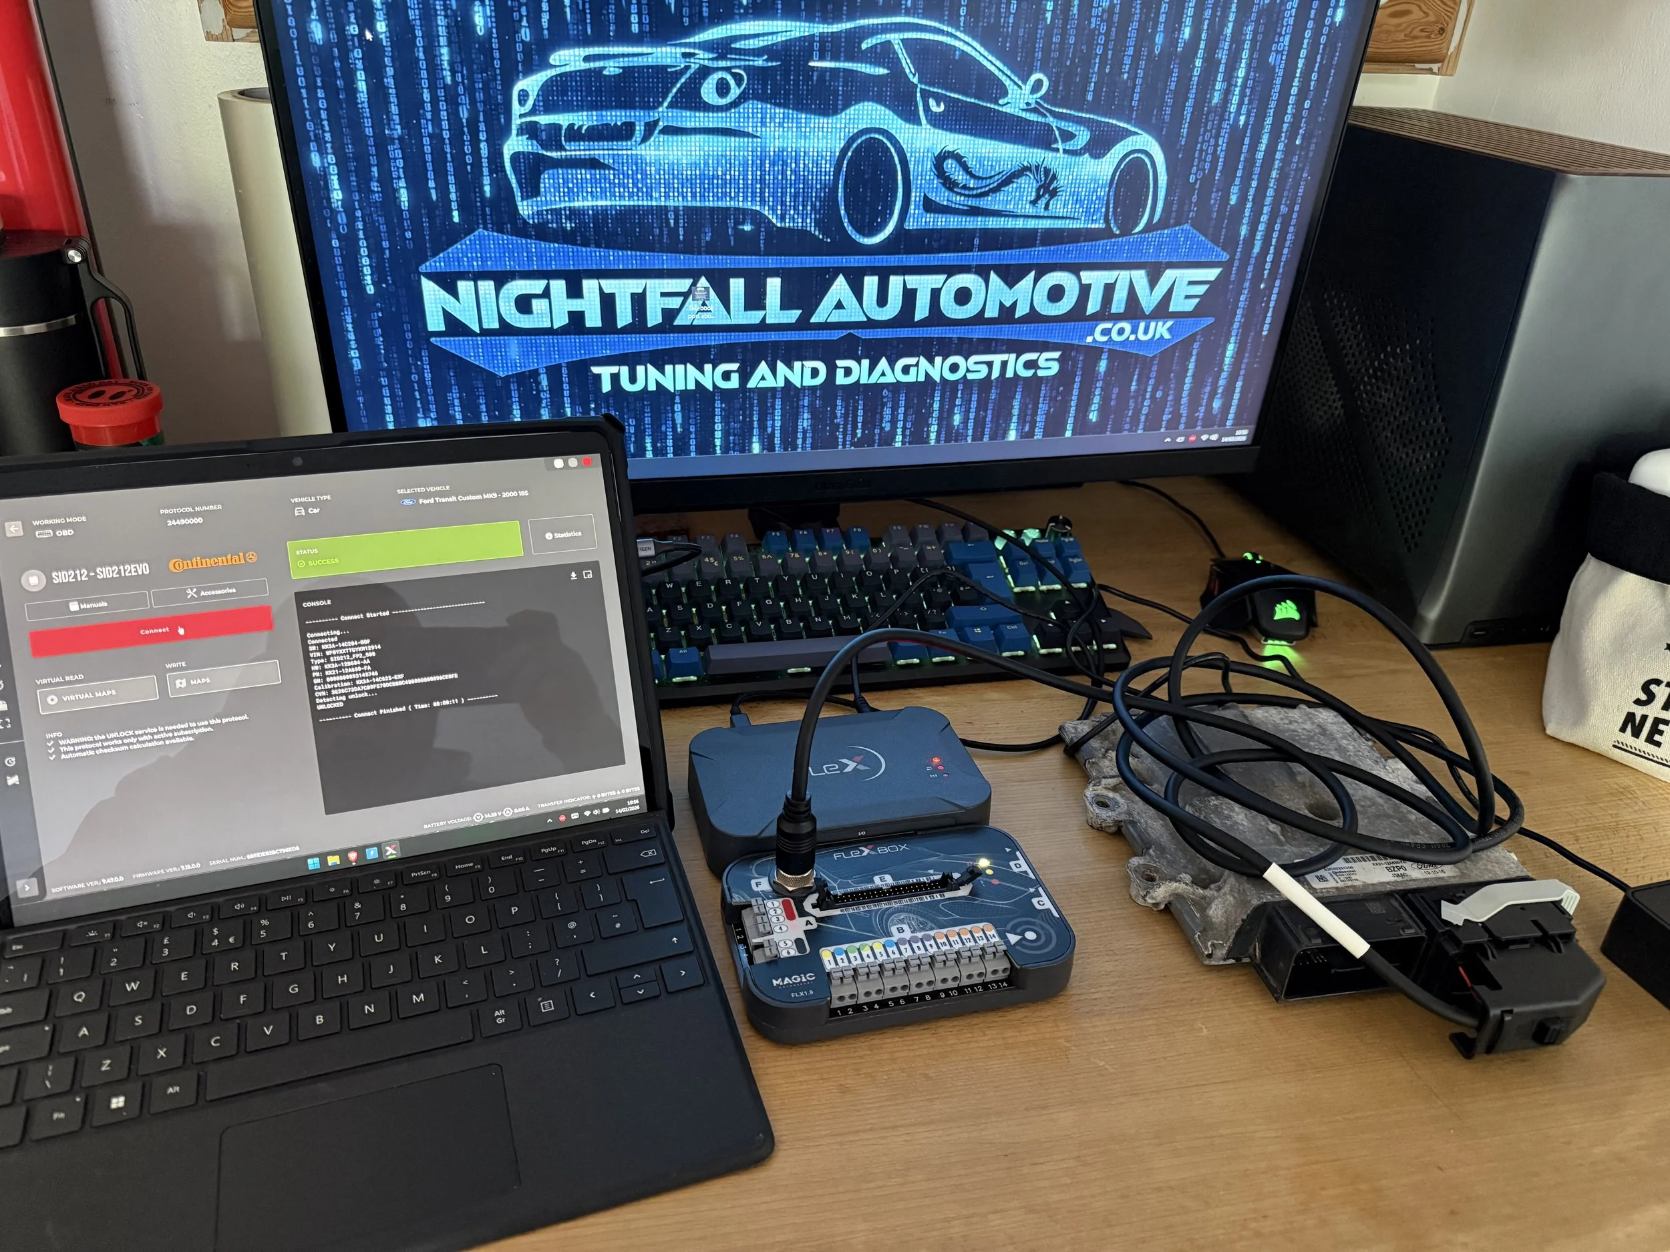The width and height of the screenshot is (1670, 1252).
Task: Click the document icon beside SID212 - SID212EVO
Action: click(x=34, y=580)
